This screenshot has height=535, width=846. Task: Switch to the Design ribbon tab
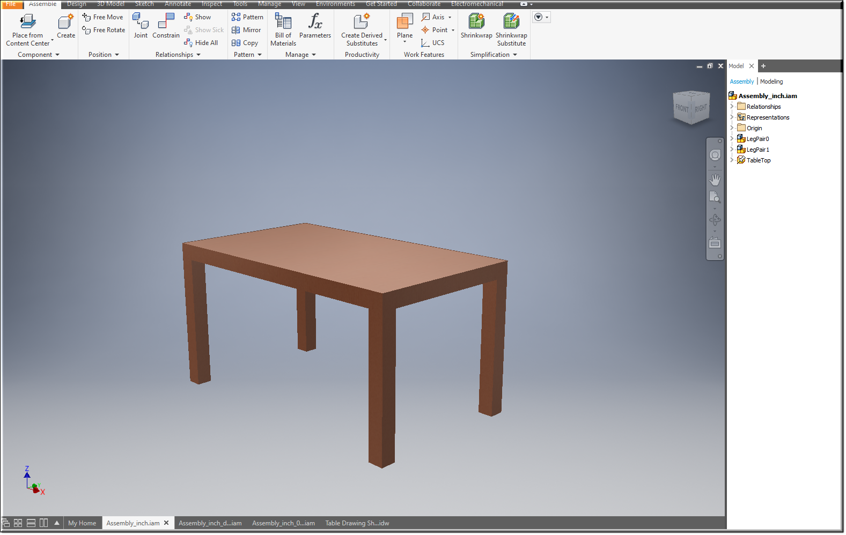(76, 4)
